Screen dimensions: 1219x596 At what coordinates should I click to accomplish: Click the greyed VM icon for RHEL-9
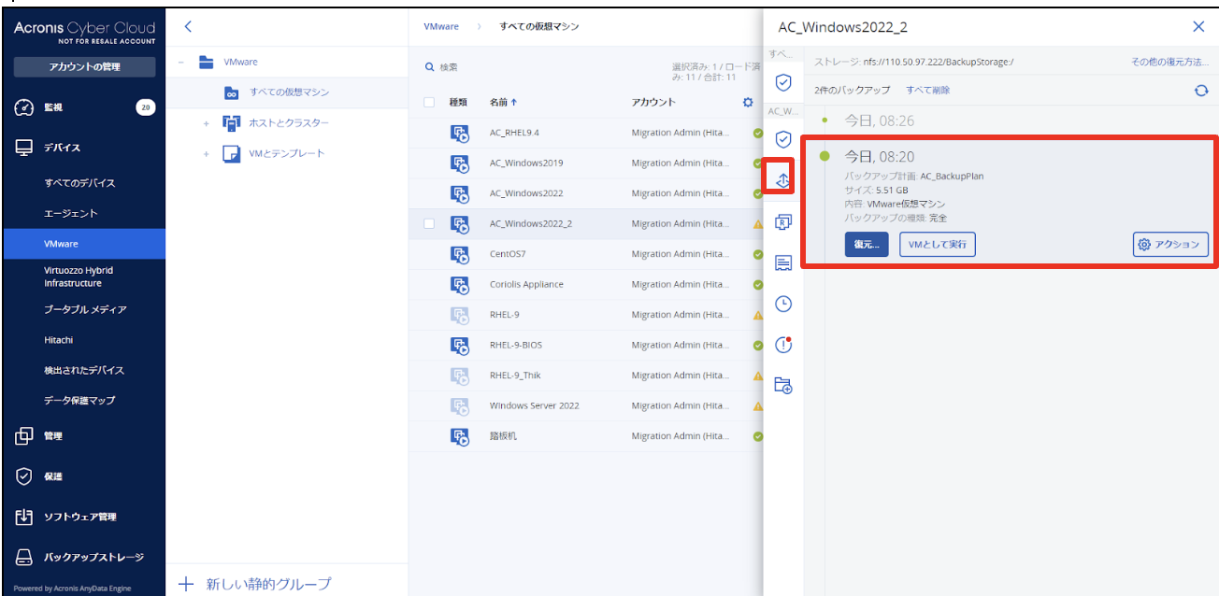[x=460, y=315]
